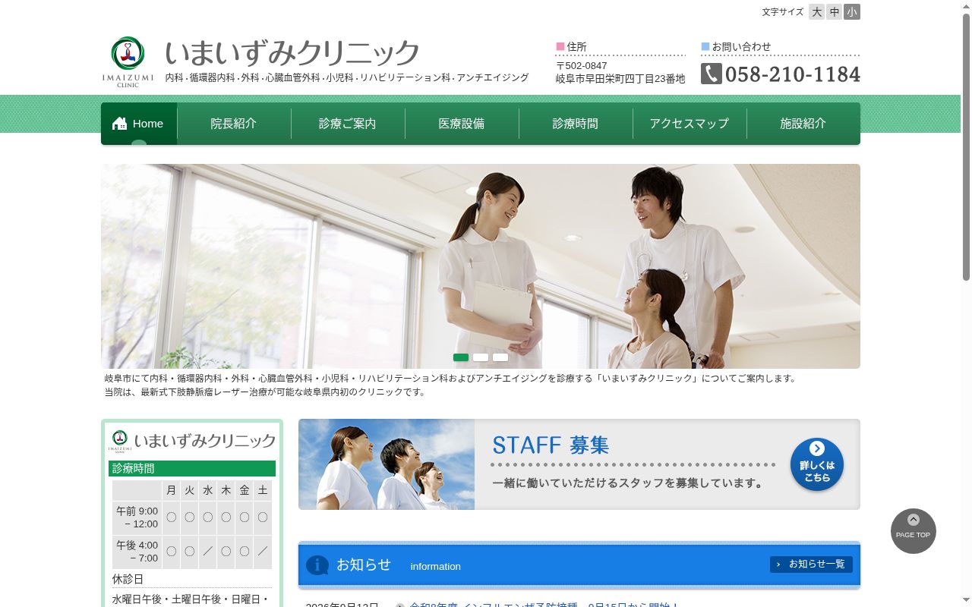The image size is (972, 607).
Task: Open the 診療ご案内 menu item
Action: pos(348,124)
